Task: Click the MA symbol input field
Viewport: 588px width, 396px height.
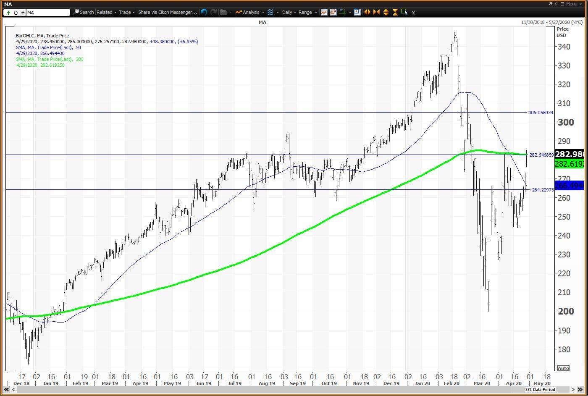Action: point(48,13)
